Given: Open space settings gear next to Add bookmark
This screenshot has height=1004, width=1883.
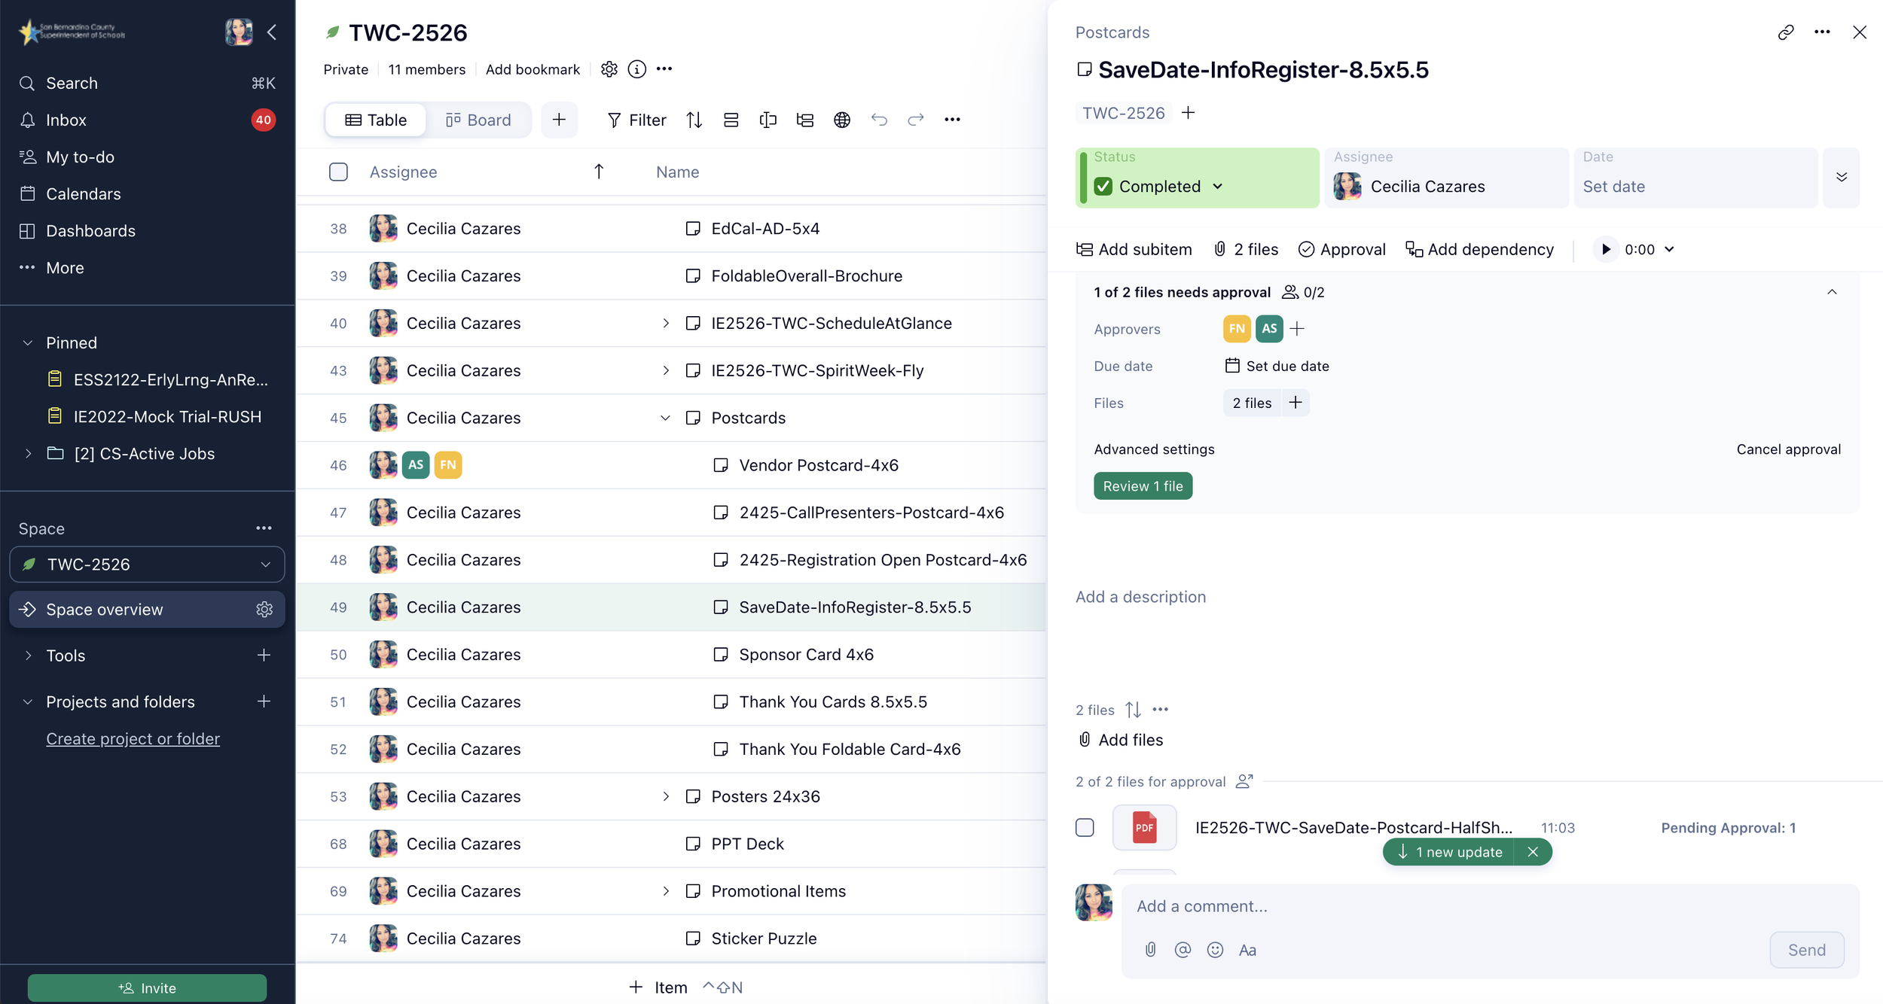Looking at the screenshot, I should 609,69.
